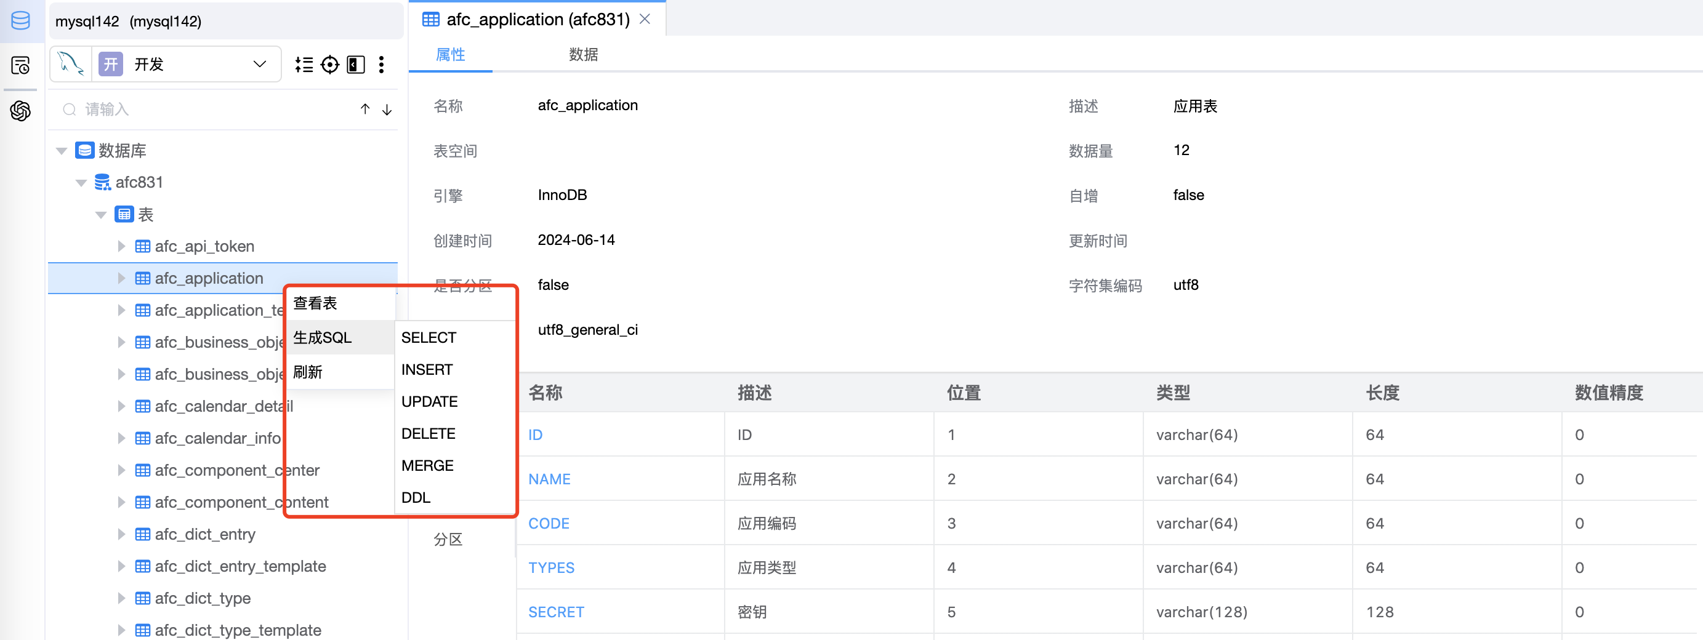
Task: Click the MySQL dolphin icon in toolbar
Action: click(x=70, y=63)
